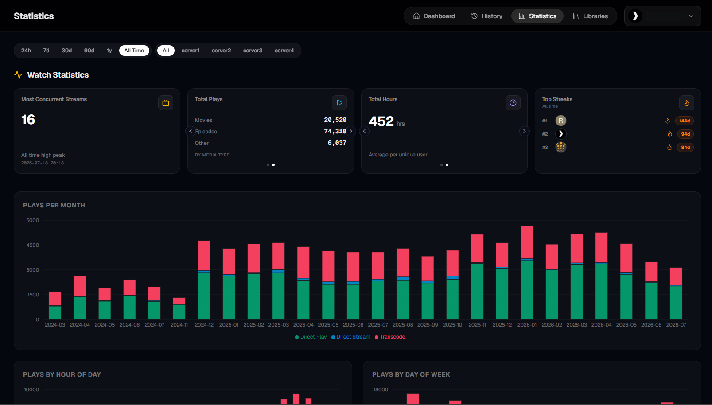Select the Statistics tab
712x405 pixels.
[537, 16]
